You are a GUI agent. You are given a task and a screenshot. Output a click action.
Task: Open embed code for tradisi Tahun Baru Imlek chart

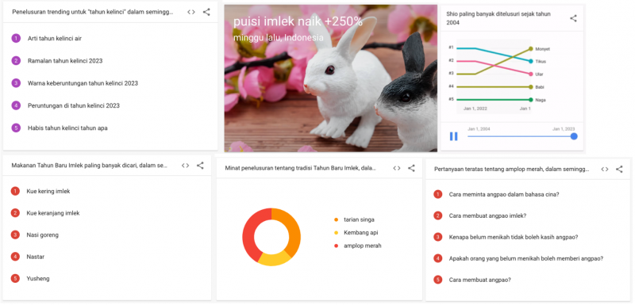pos(396,169)
